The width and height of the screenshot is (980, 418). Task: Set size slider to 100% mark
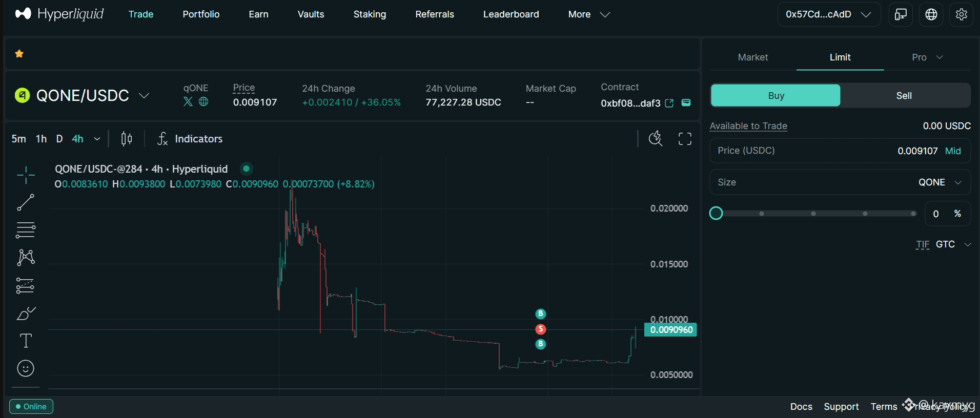[913, 214]
